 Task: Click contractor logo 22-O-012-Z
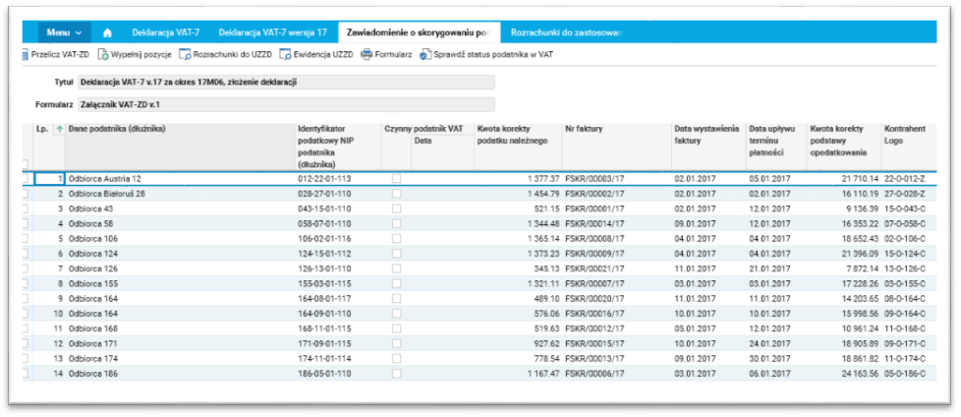[x=905, y=178]
